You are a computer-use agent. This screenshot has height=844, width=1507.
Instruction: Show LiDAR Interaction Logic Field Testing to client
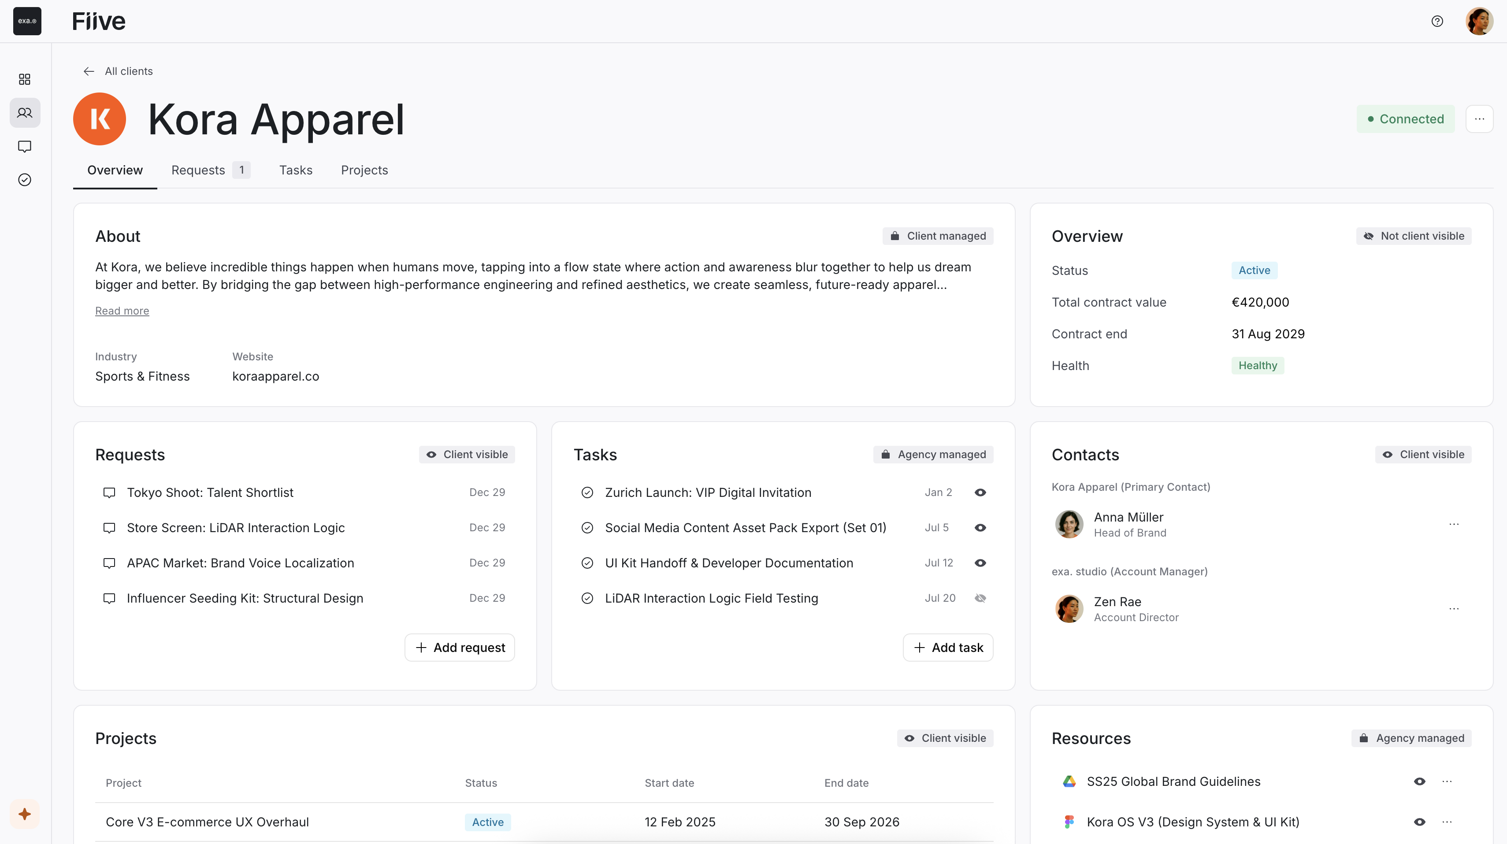(x=980, y=598)
